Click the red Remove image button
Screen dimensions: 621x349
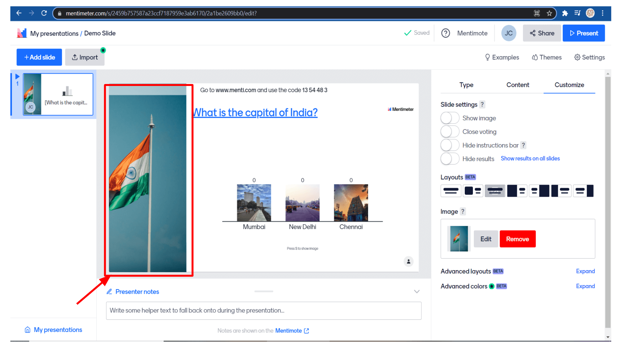517,239
